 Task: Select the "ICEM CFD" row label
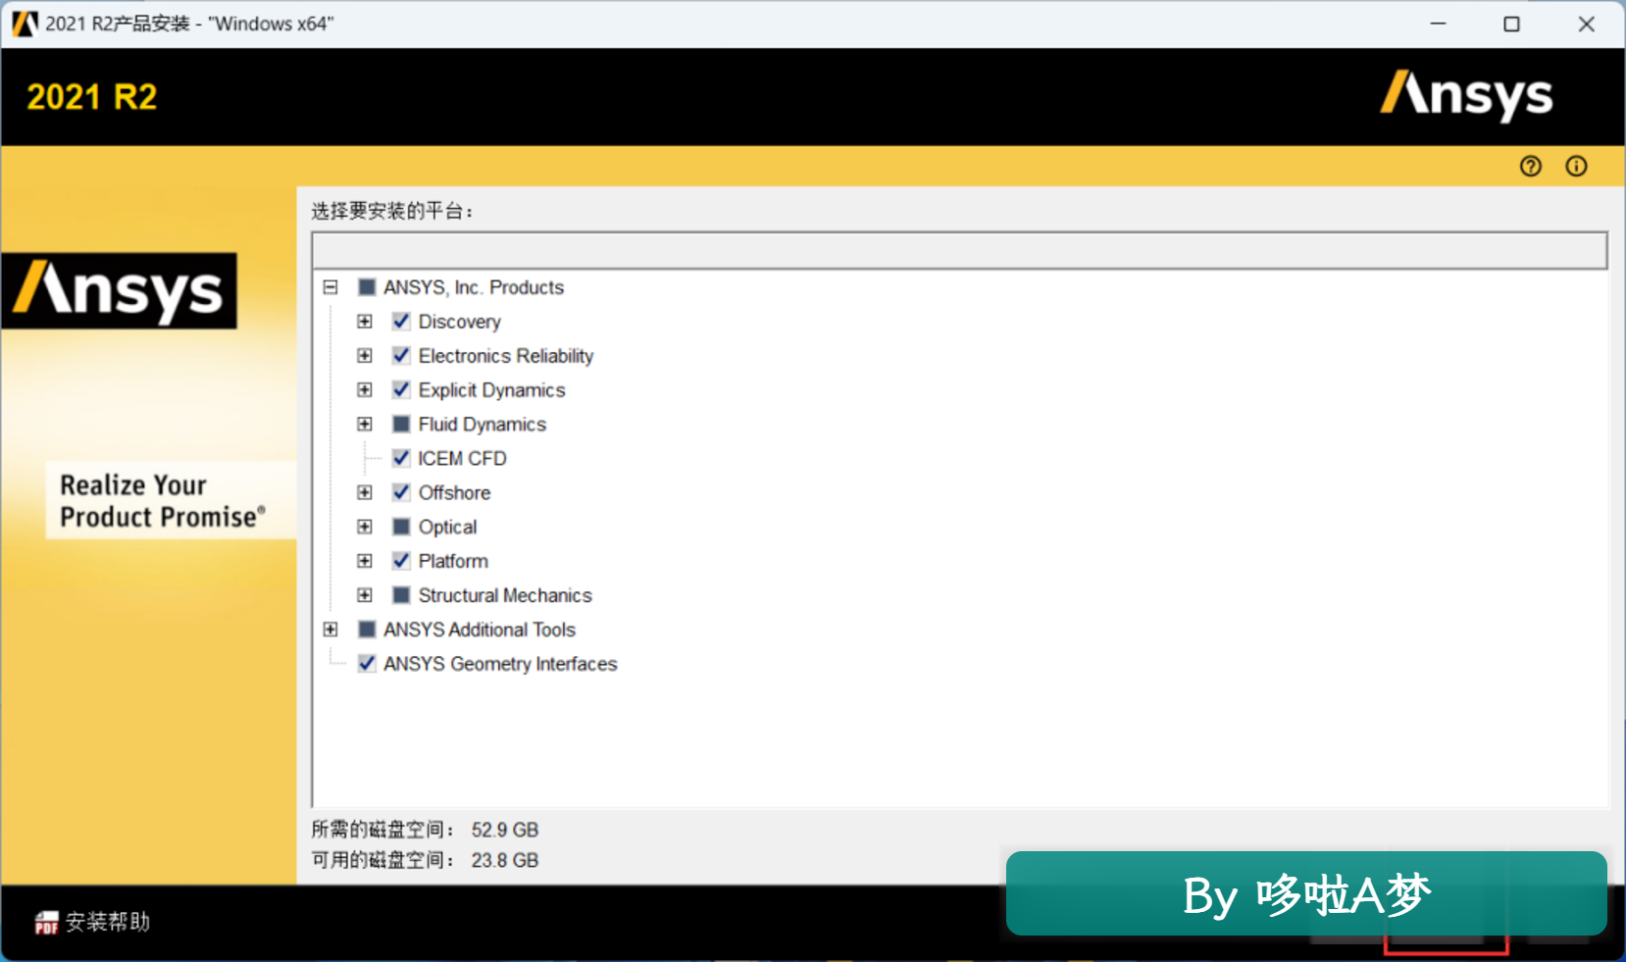point(463,458)
